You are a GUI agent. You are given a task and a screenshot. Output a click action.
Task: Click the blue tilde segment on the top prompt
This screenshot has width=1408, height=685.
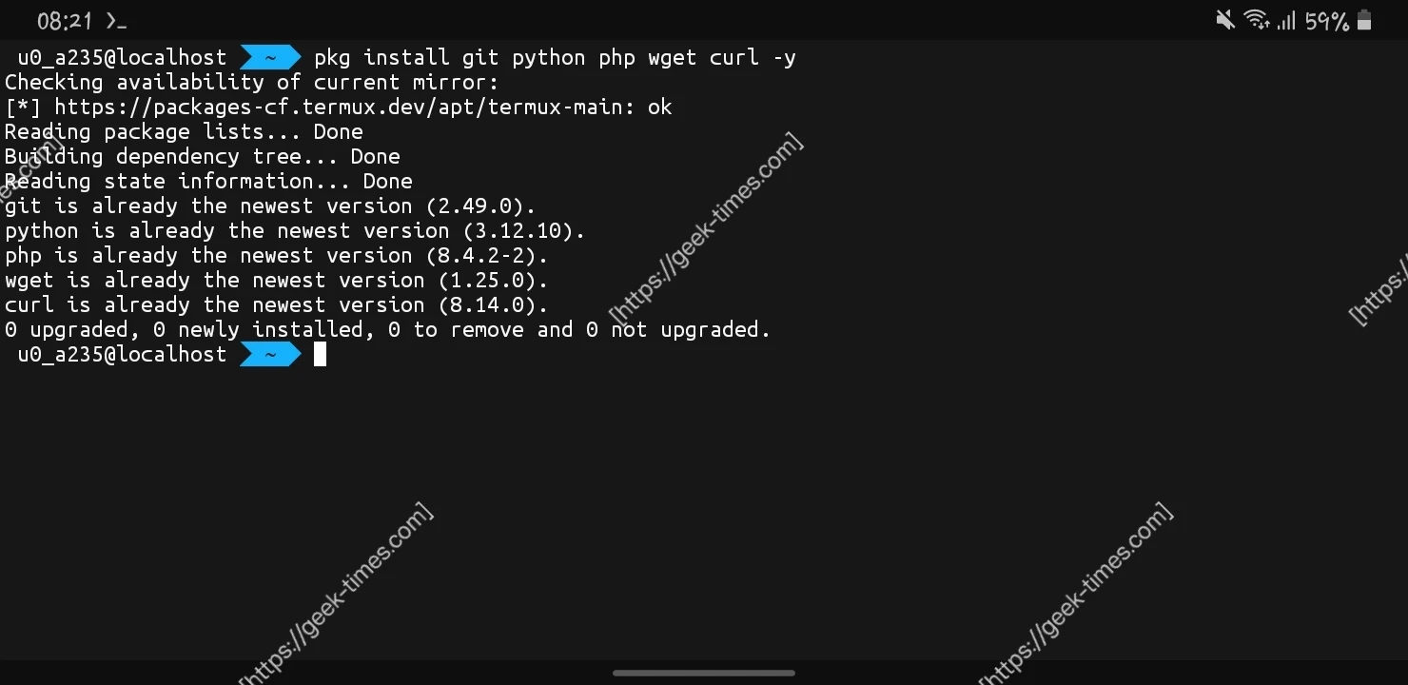pyautogui.click(x=270, y=58)
